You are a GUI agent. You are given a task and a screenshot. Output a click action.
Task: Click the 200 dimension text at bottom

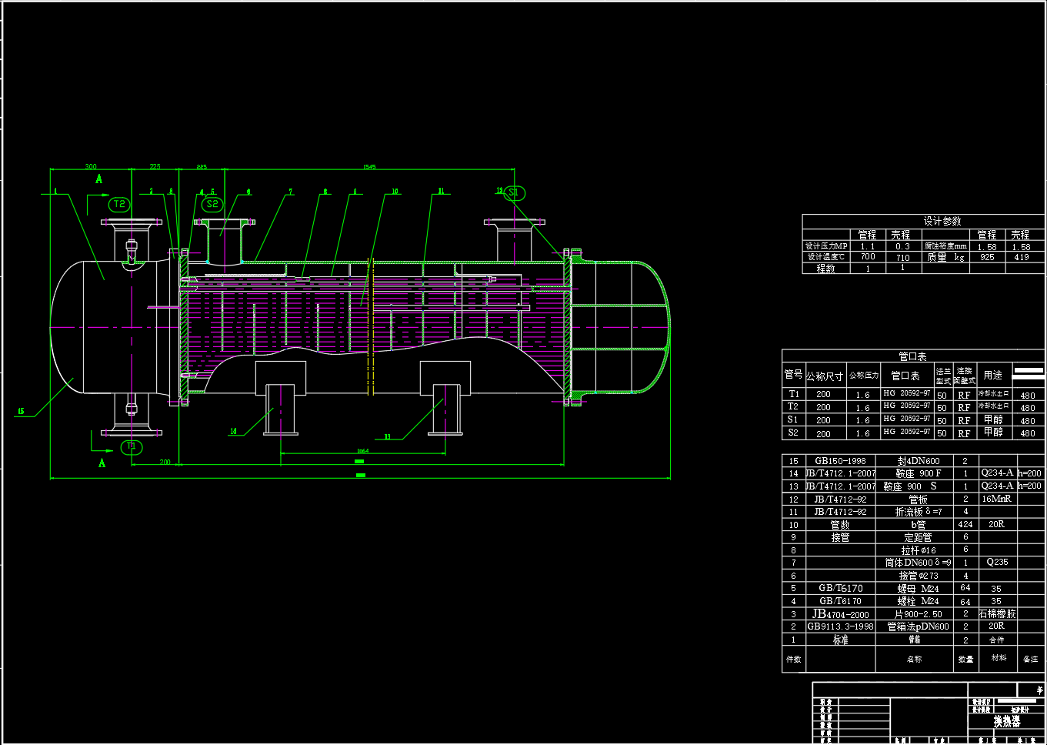[165, 462]
